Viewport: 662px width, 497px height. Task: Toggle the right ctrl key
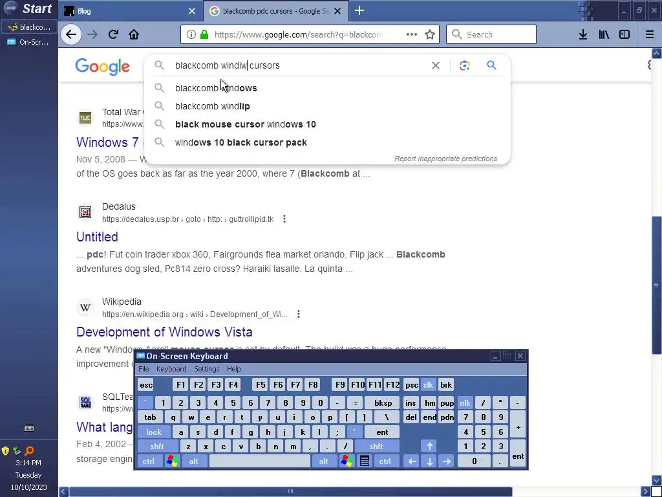tap(385, 461)
